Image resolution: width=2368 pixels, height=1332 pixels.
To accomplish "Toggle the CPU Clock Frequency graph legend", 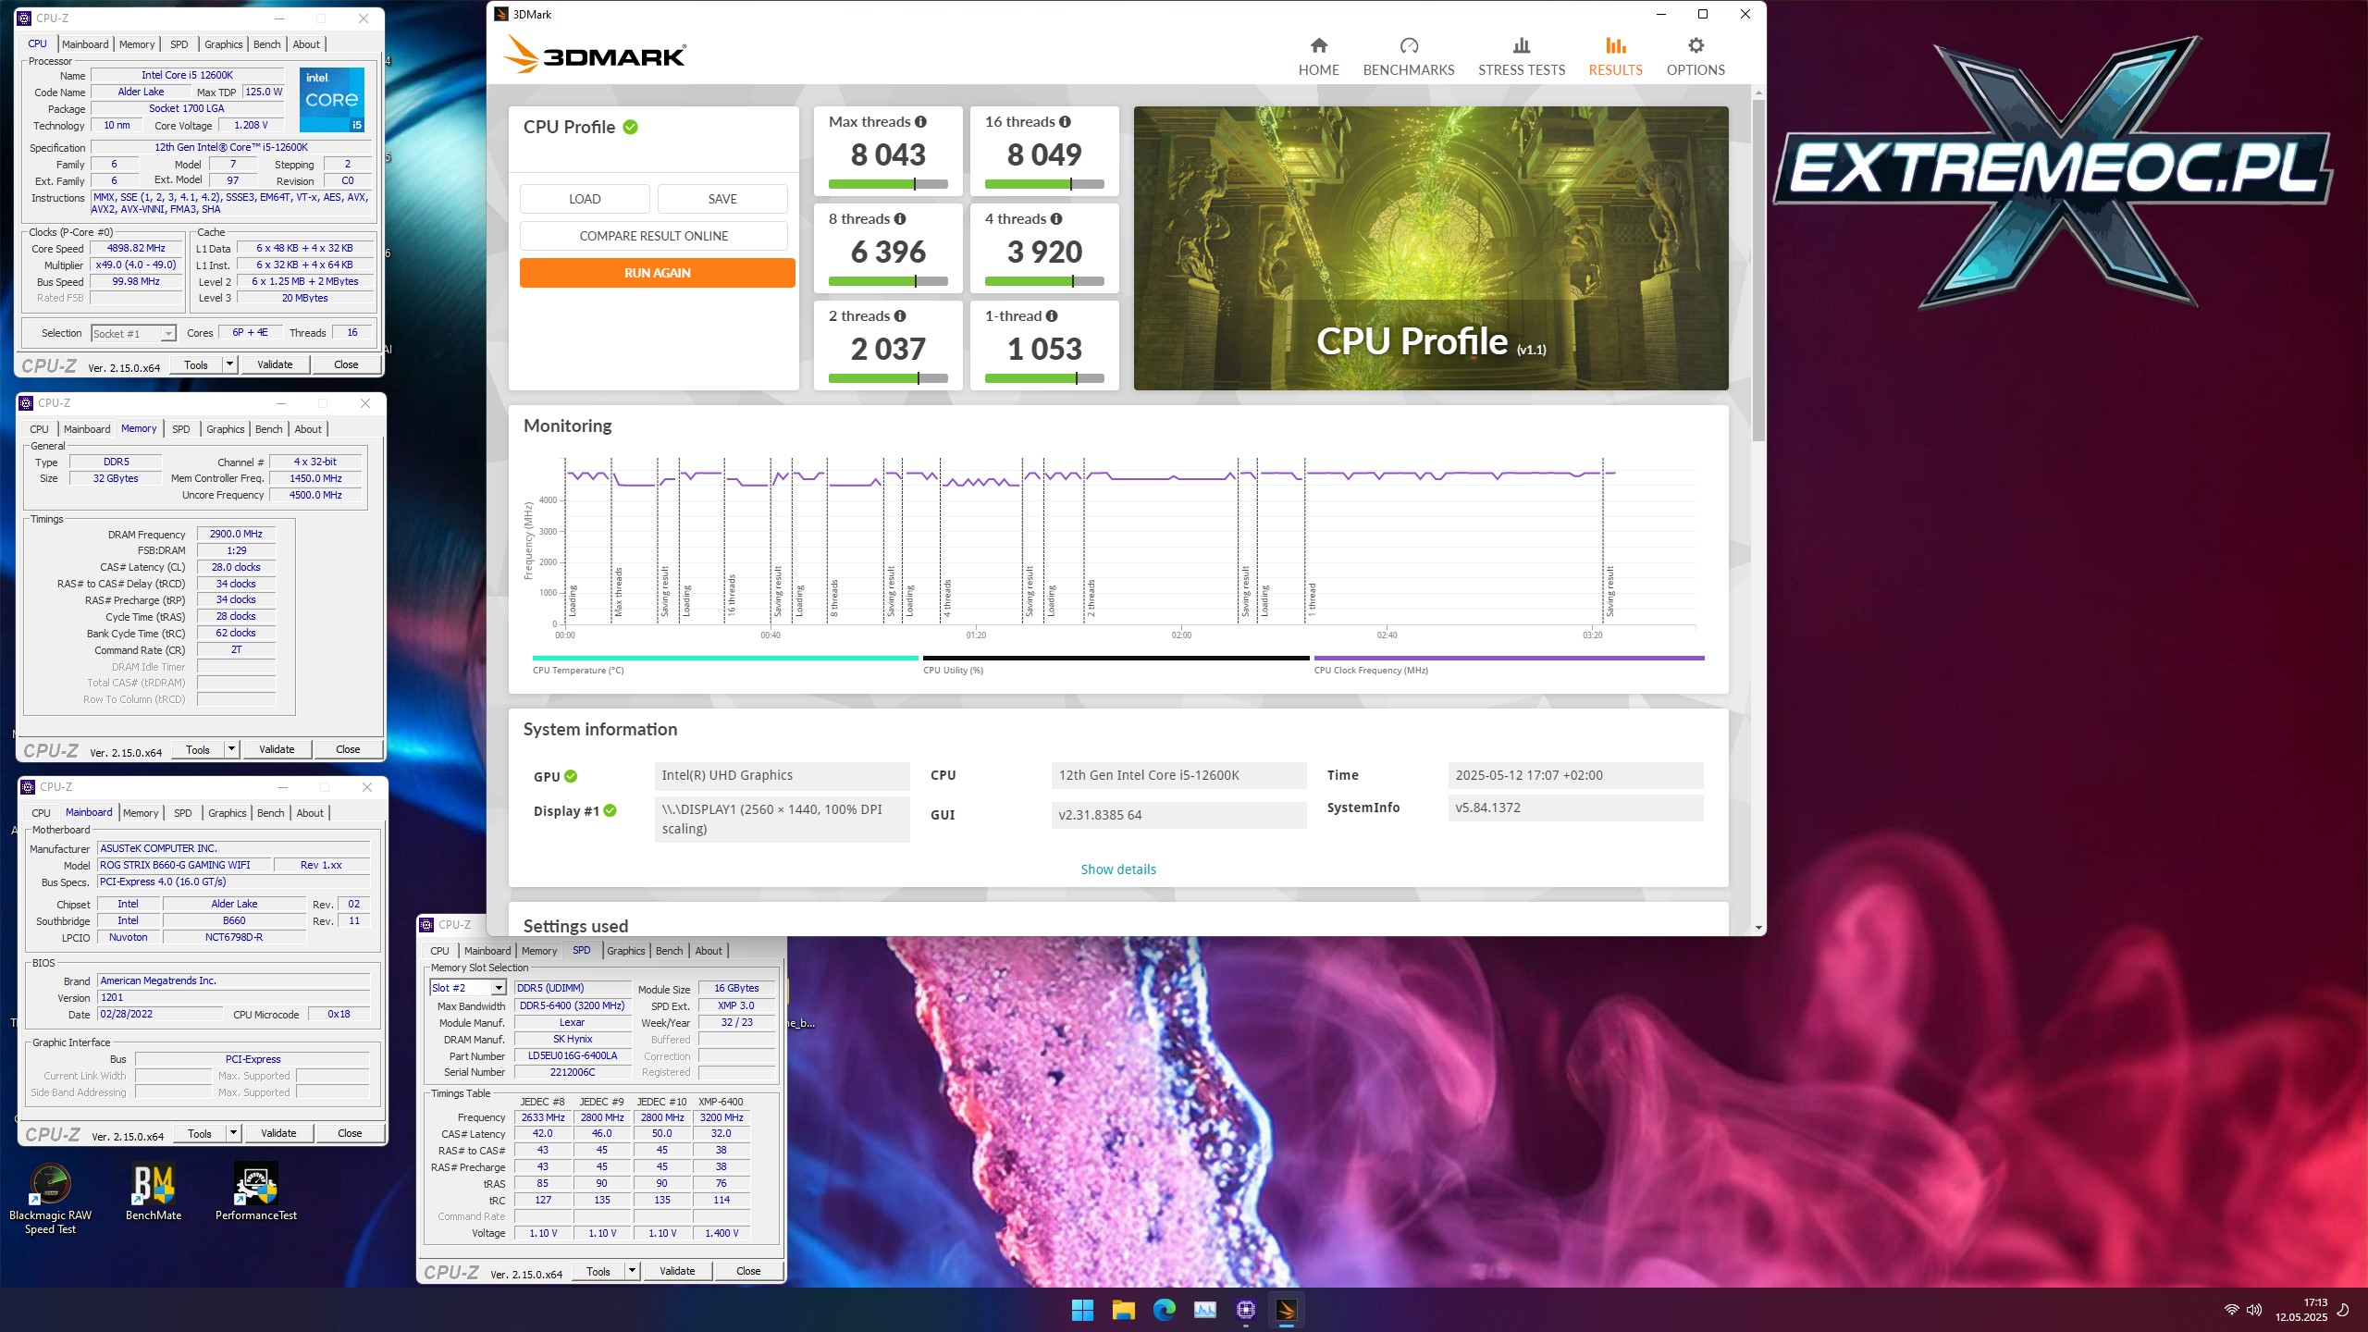I will [x=1509, y=664].
